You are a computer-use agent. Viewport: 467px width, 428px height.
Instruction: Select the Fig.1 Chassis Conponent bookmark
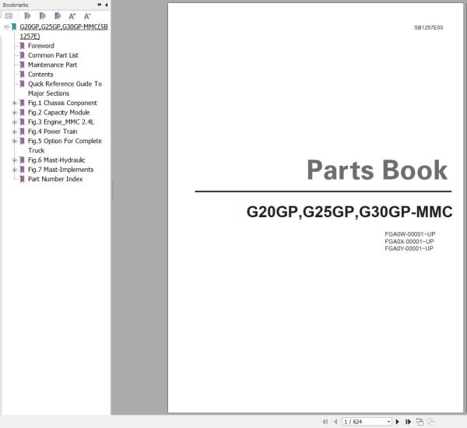pos(62,103)
